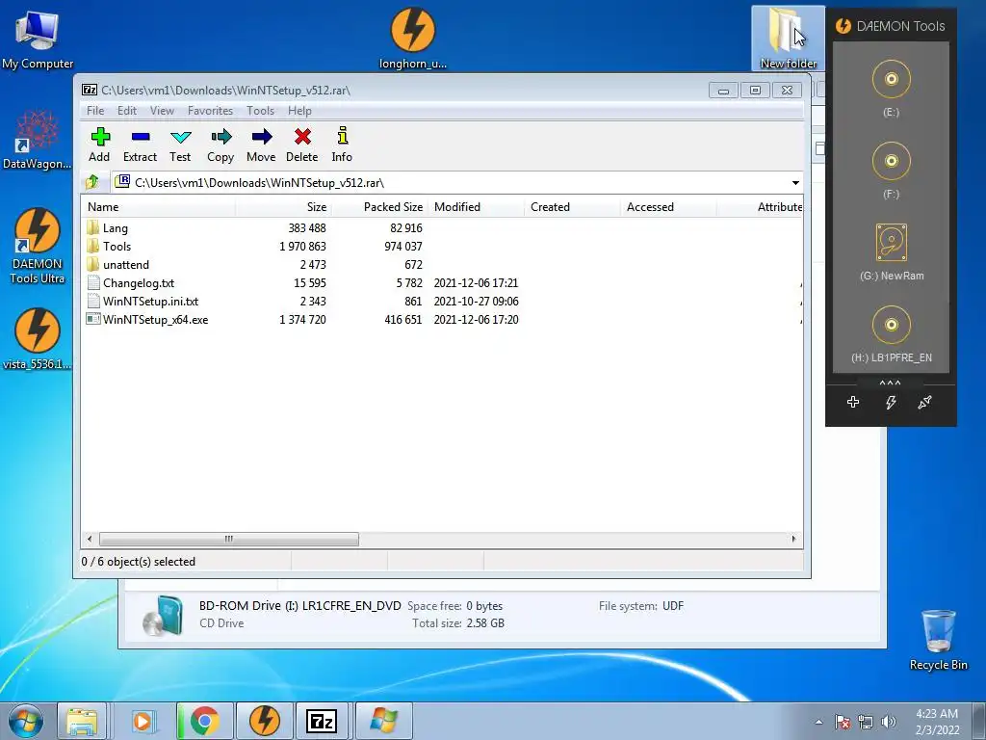The width and height of the screenshot is (986, 740).
Task: Sort by Modified column header
Action: (476, 207)
